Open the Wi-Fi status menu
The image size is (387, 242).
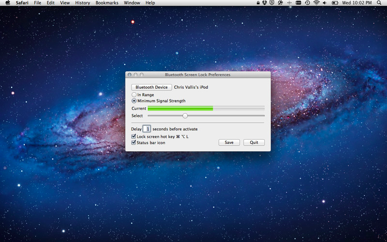(x=316, y=3)
